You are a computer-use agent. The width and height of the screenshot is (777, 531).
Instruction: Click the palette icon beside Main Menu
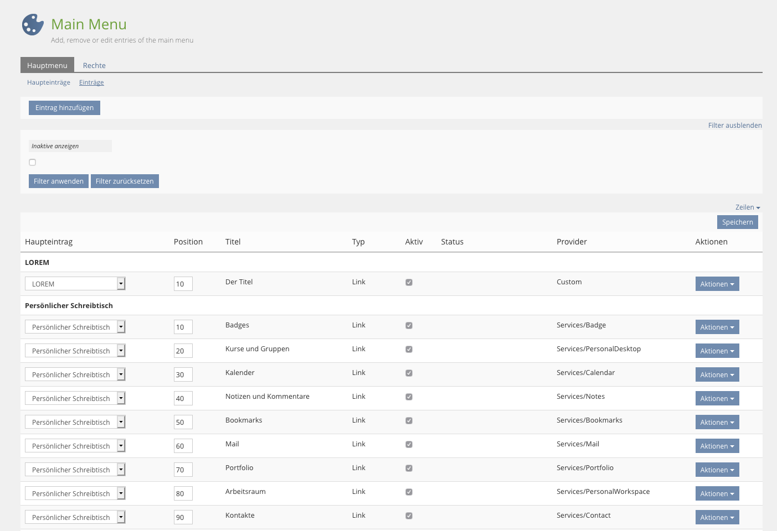[x=33, y=25]
